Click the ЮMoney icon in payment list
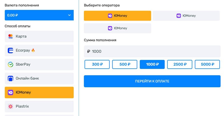This screenshot has width=224, height=116. (x=11, y=93)
